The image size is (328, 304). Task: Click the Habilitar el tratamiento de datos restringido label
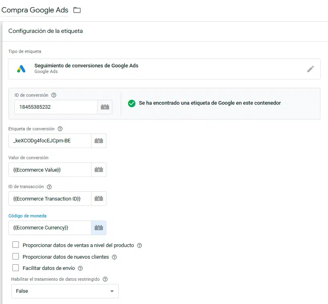[x=55, y=280]
